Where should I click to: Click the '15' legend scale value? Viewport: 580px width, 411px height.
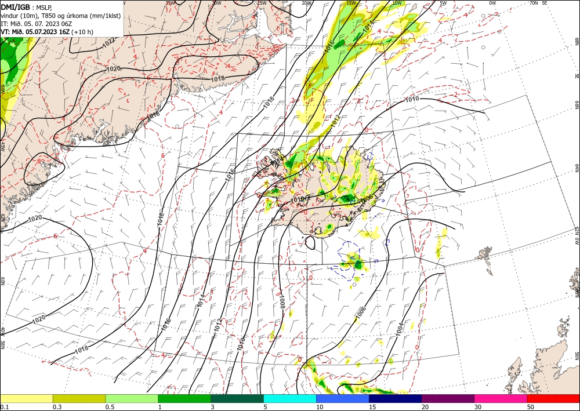372,407
